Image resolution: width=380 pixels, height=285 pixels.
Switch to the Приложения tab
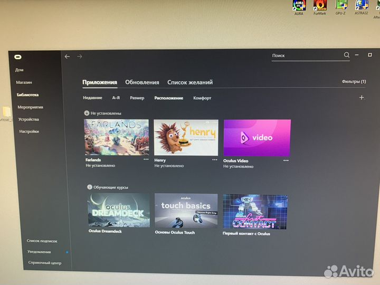(x=100, y=82)
